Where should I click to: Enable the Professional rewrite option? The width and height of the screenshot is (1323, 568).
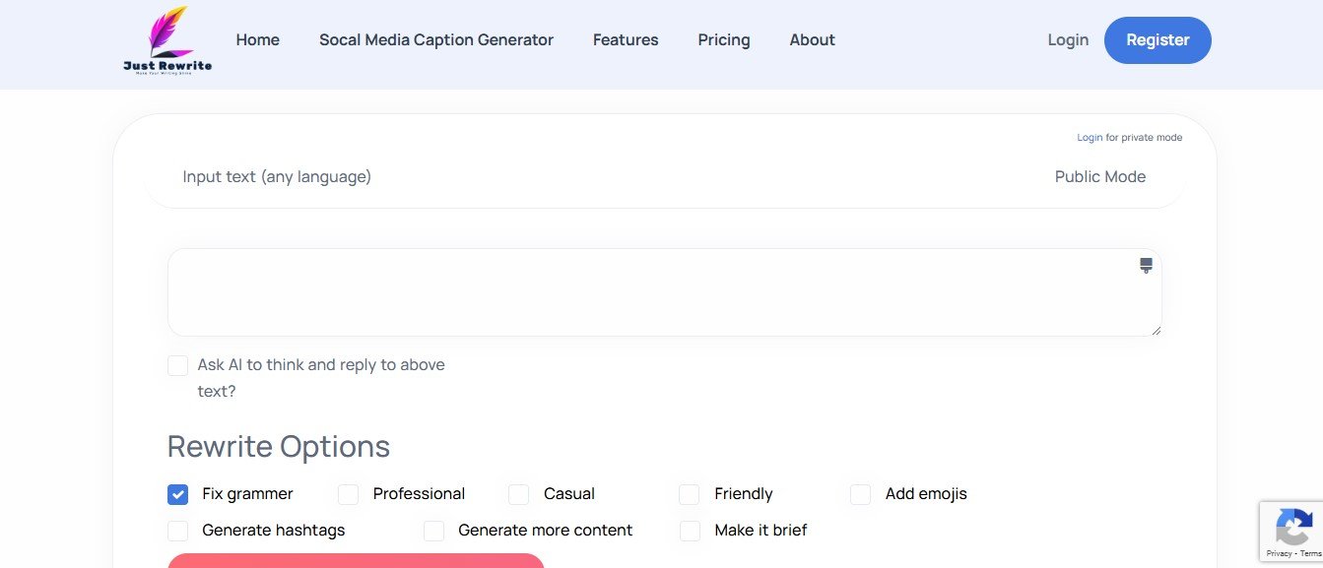[348, 494]
